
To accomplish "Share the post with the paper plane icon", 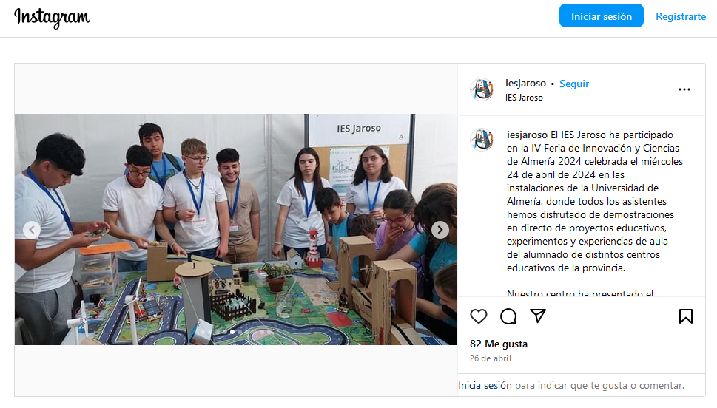I will point(538,316).
